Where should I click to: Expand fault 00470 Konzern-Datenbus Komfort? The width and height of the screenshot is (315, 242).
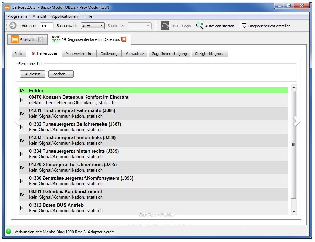23,100
